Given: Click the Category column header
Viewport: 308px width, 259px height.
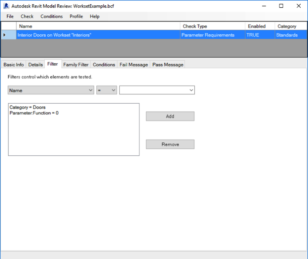Looking at the screenshot, I should coord(291,26).
